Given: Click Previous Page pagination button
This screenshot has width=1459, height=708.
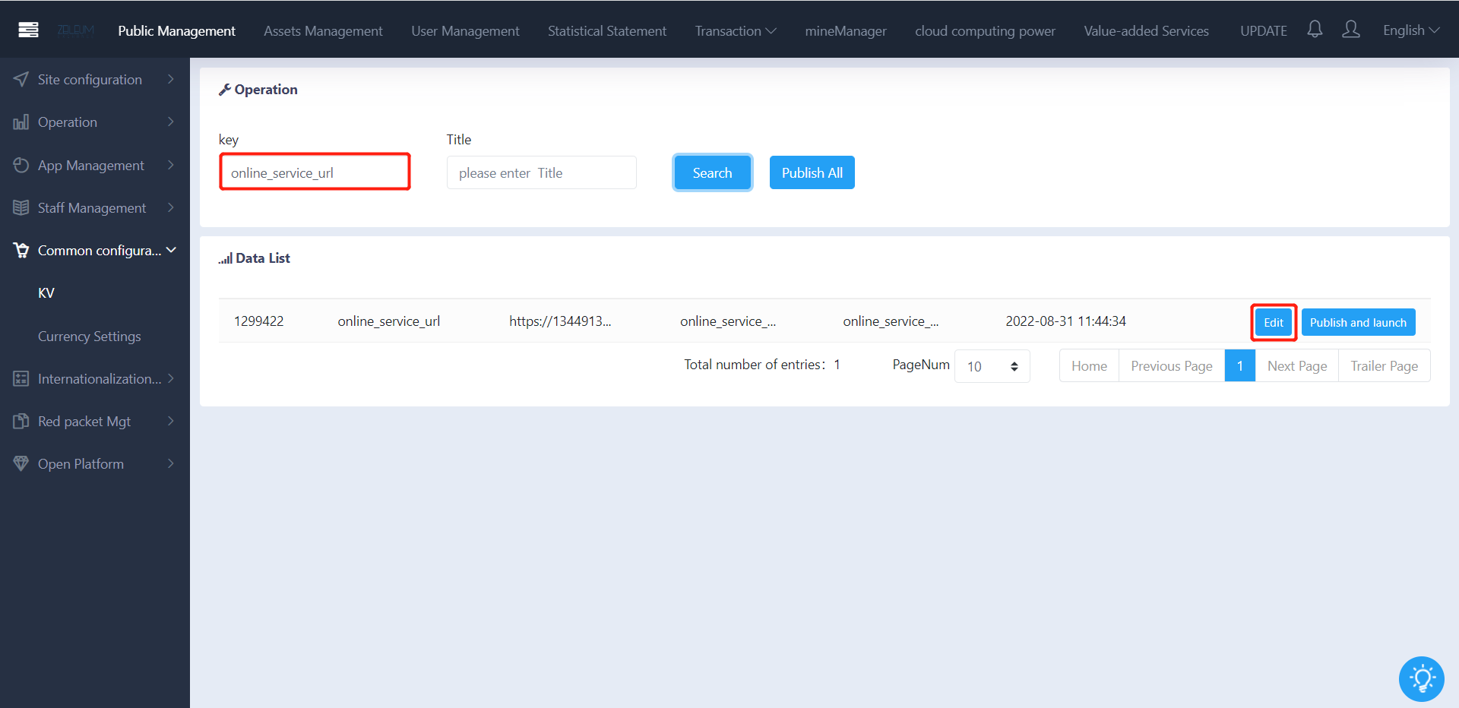Looking at the screenshot, I should point(1172,366).
